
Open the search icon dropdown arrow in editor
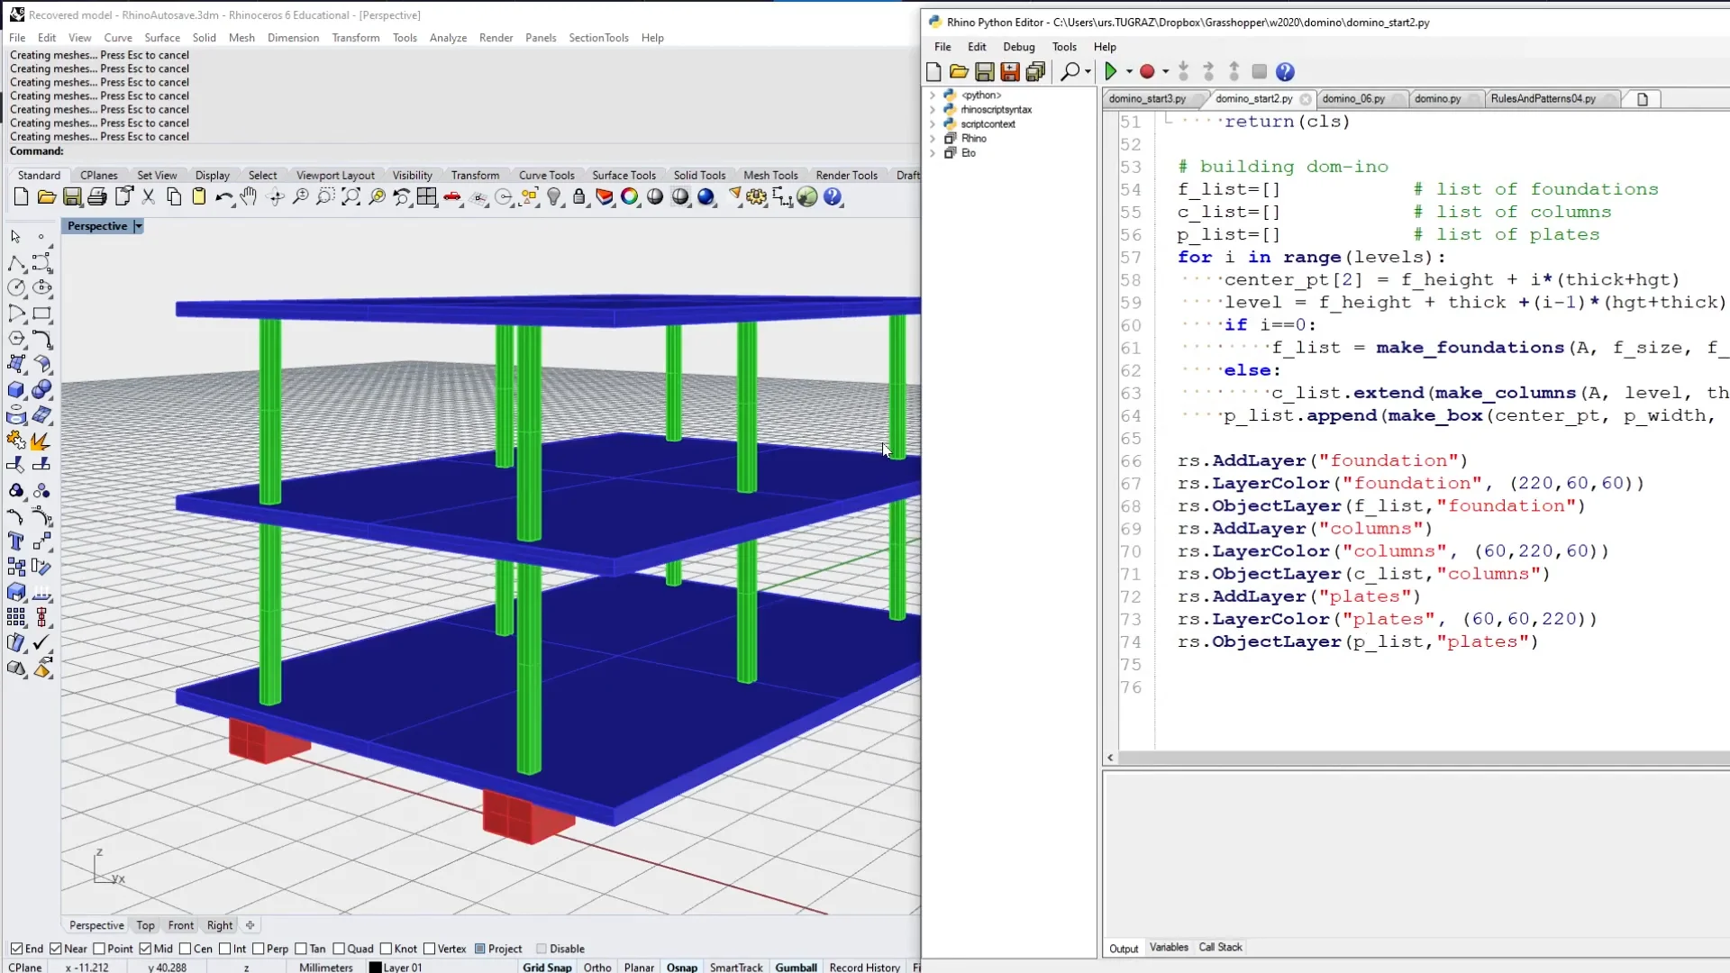tap(1088, 71)
